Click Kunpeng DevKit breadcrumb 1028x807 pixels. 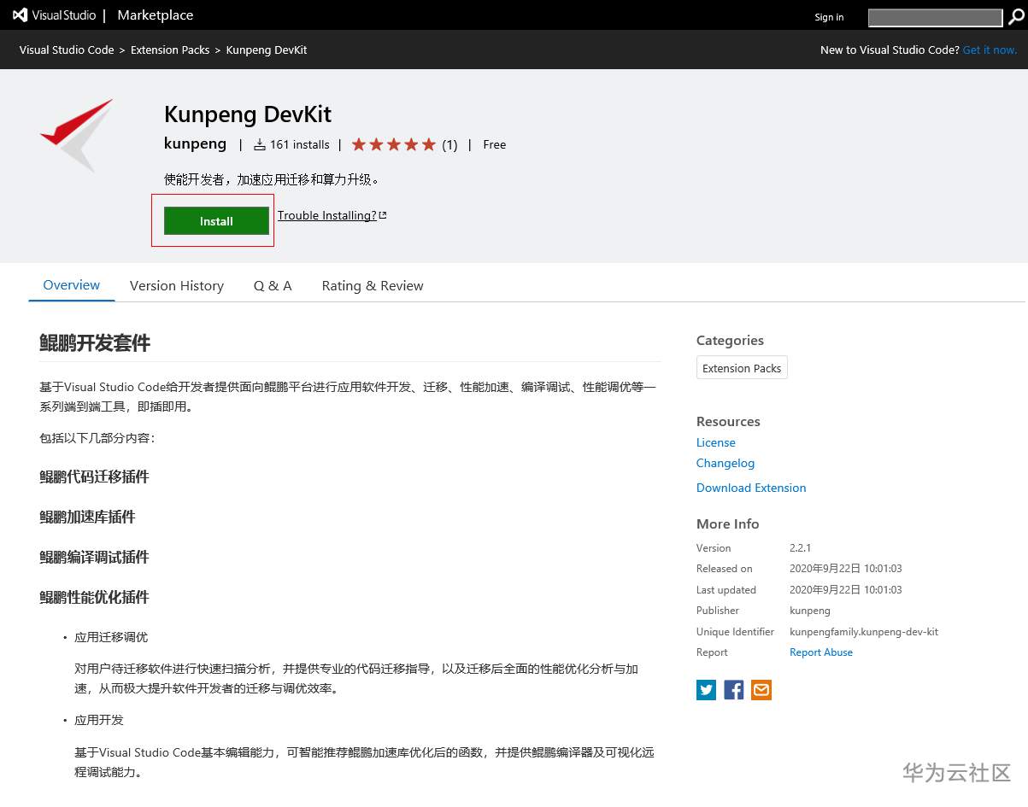[267, 50]
